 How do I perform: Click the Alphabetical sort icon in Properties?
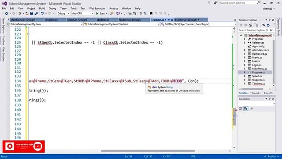246,109
